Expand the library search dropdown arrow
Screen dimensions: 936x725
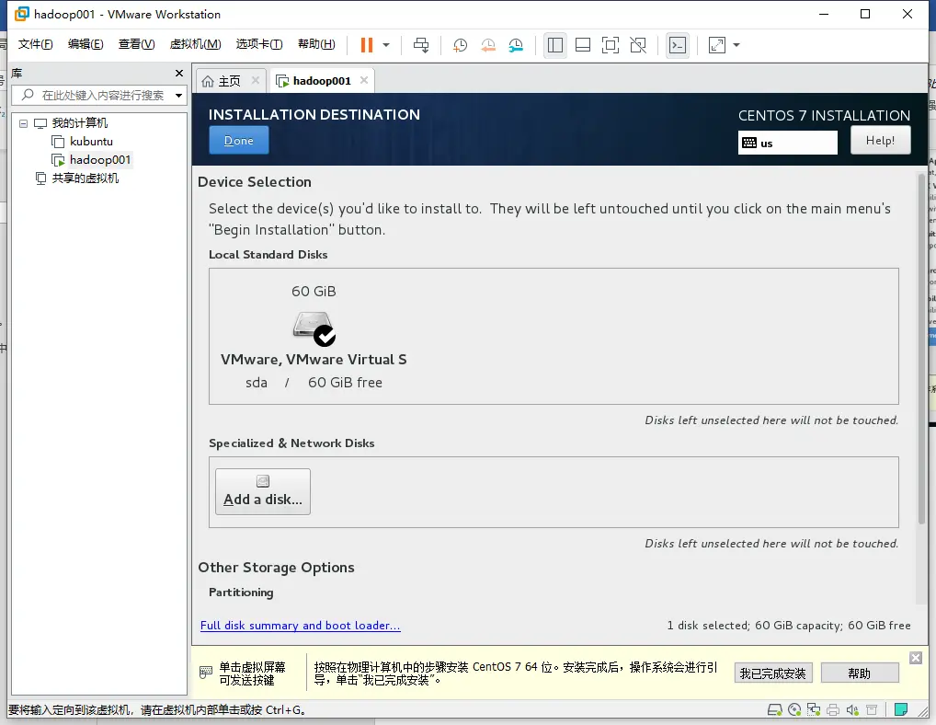tap(178, 95)
